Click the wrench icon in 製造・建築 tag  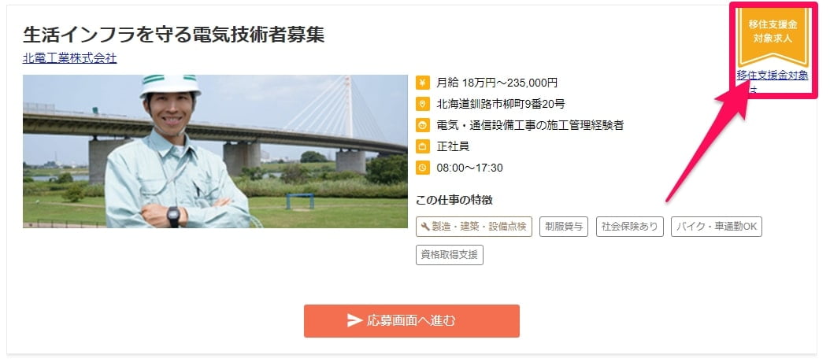tap(425, 227)
